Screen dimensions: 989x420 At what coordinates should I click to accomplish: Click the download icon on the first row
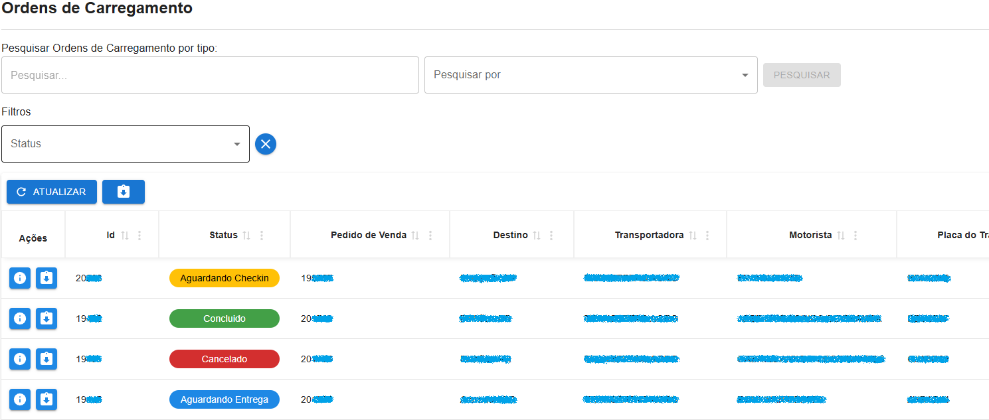(46, 278)
